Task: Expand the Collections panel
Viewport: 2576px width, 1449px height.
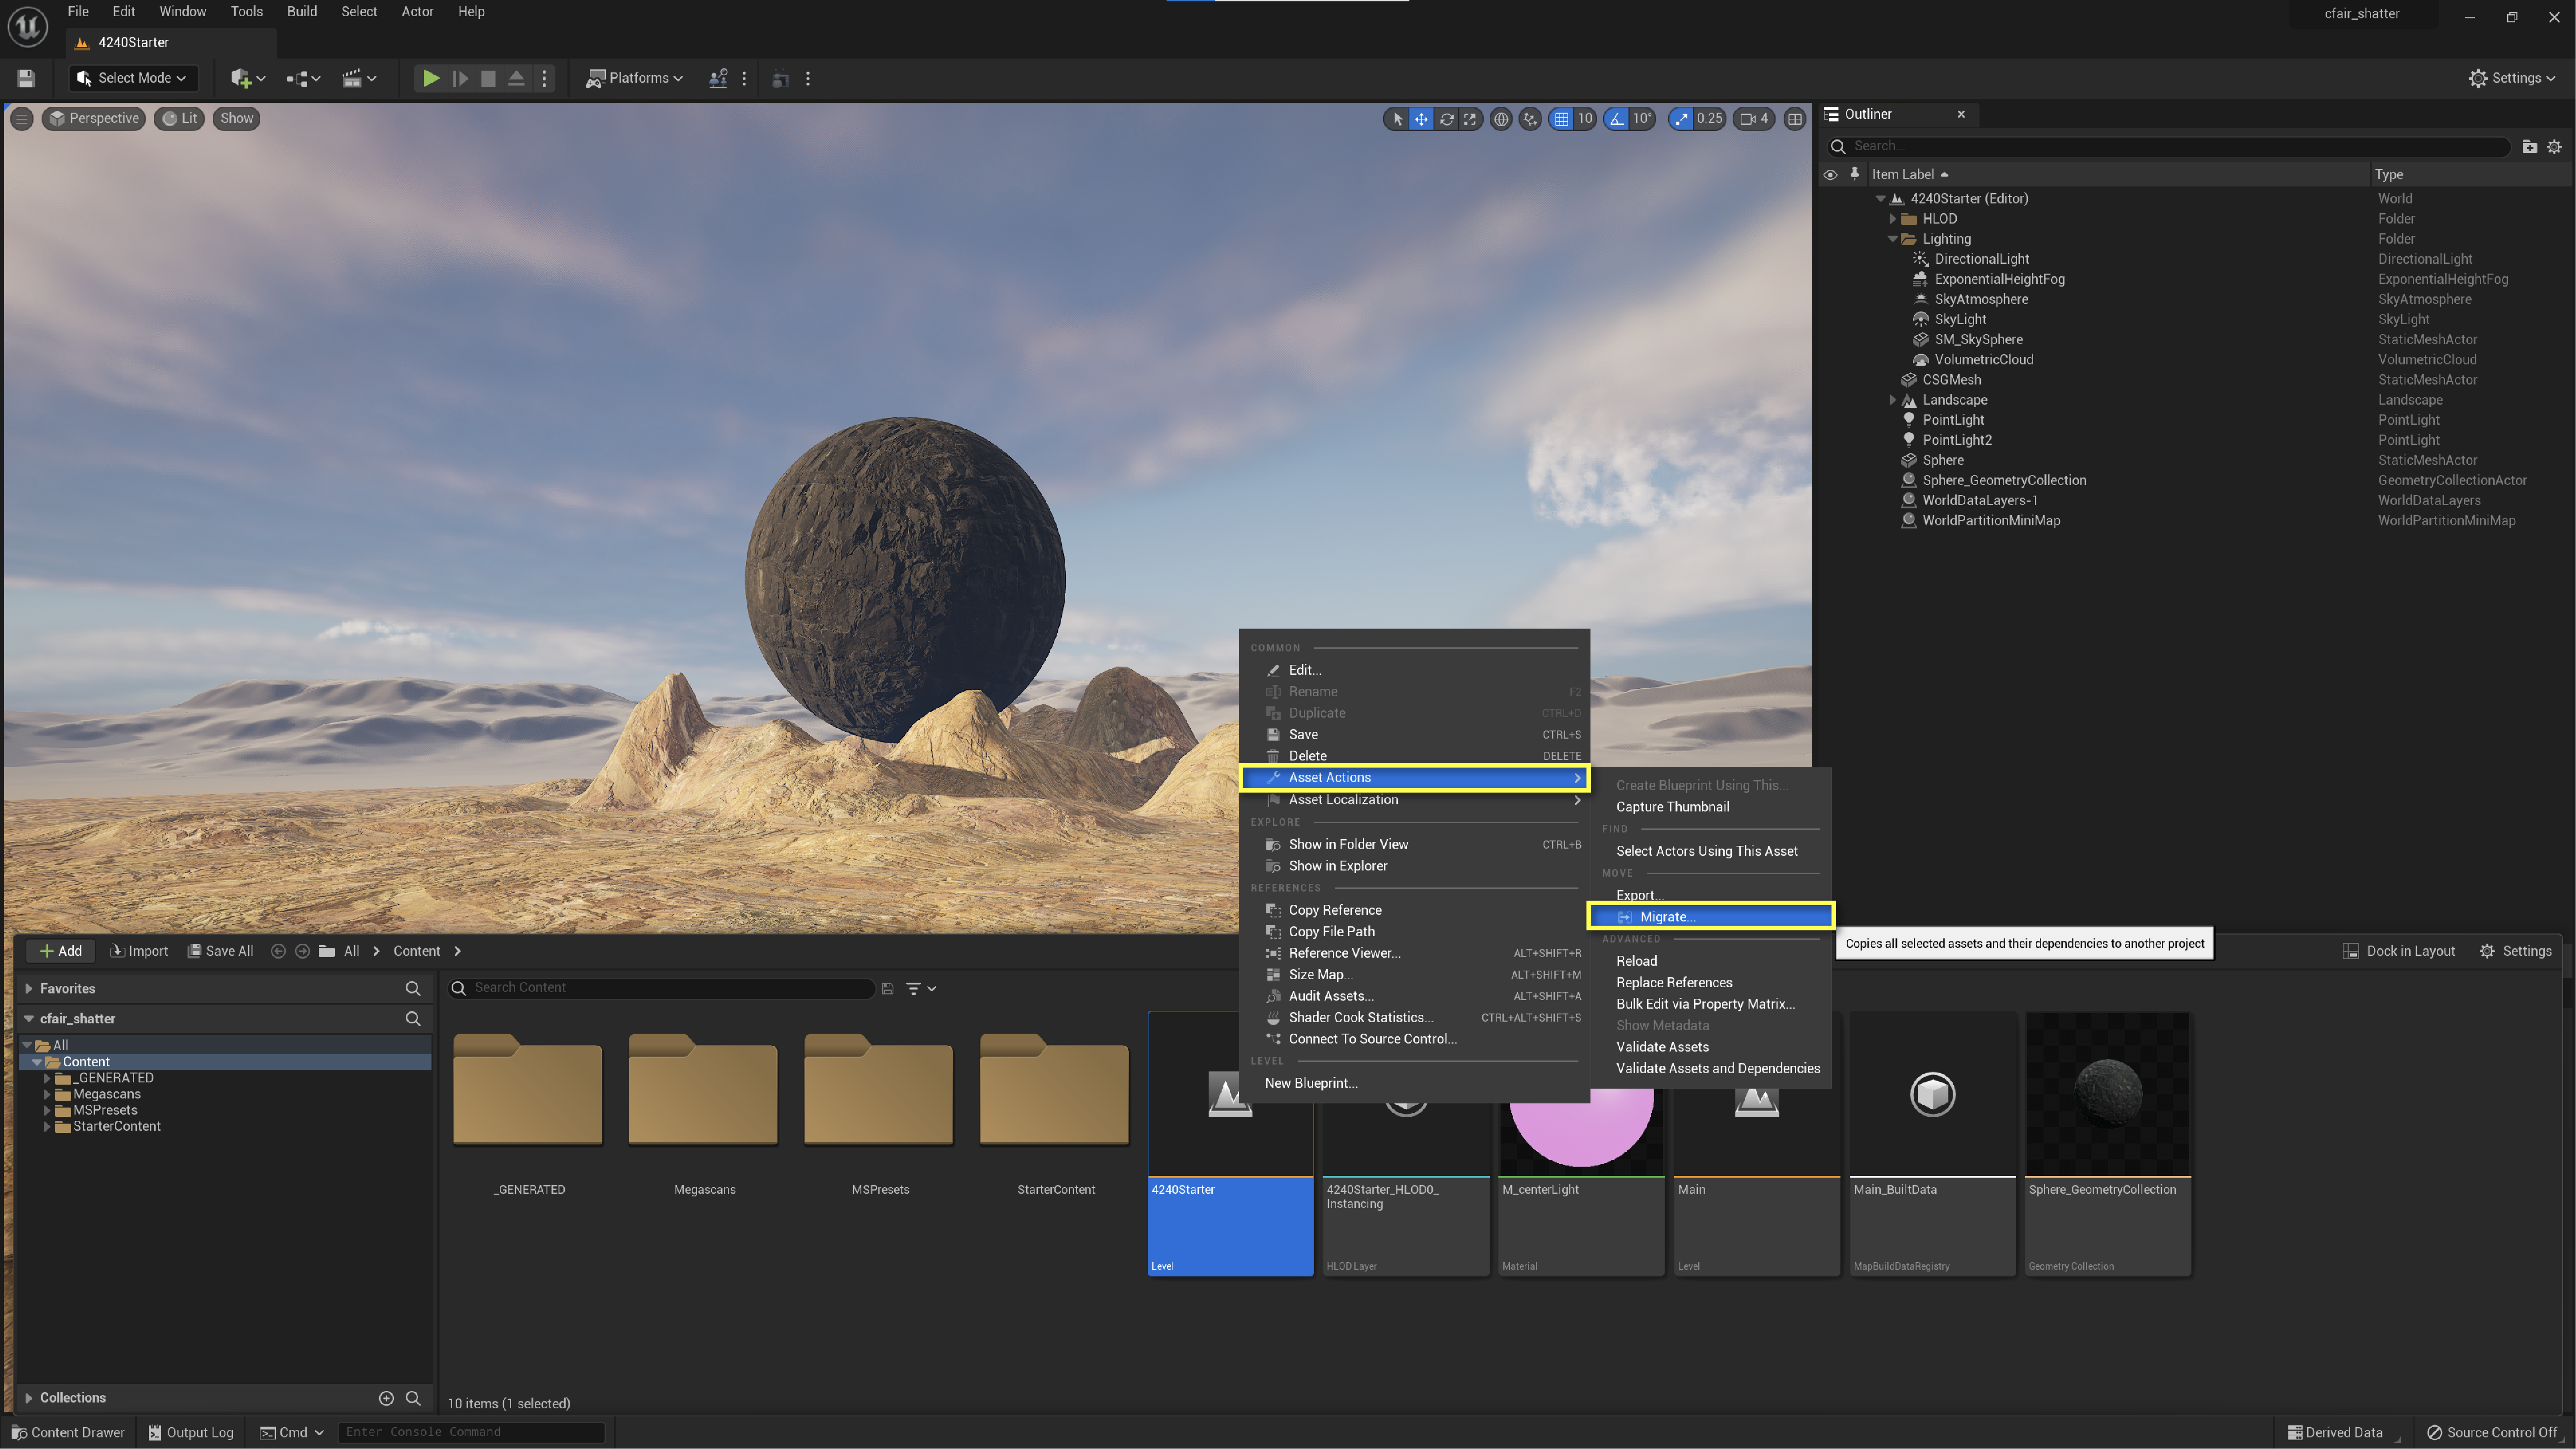Action: tap(28, 1398)
